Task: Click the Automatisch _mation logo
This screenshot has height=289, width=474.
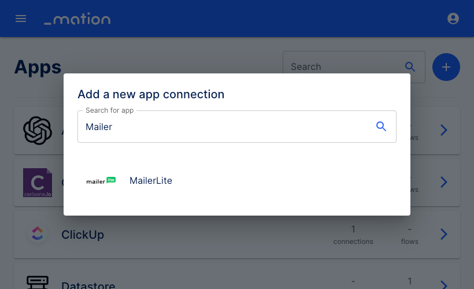Action: tap(77, 18)
